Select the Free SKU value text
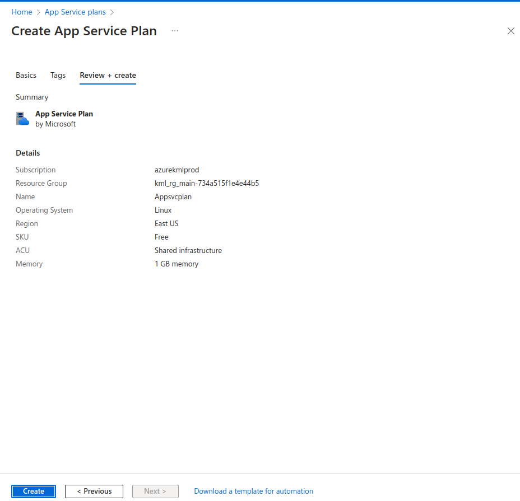The image size is (520, 501). [x=161, y=237]
